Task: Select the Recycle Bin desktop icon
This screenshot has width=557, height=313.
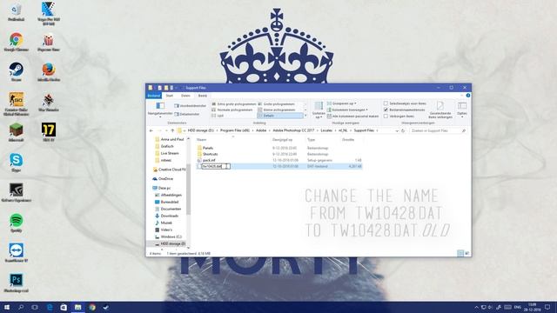Action: pyautogui.click(x=16, y=13)
